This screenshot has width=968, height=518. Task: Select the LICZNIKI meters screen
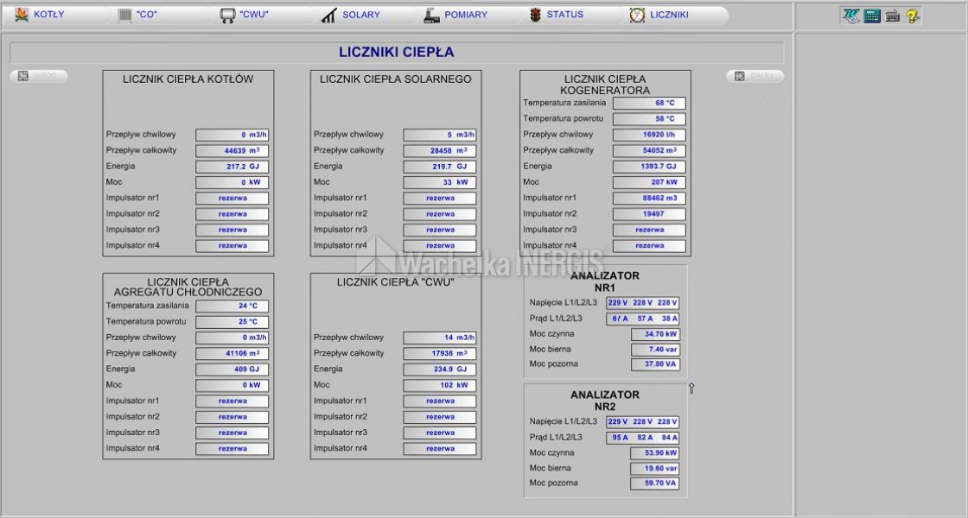coord(659,15)
